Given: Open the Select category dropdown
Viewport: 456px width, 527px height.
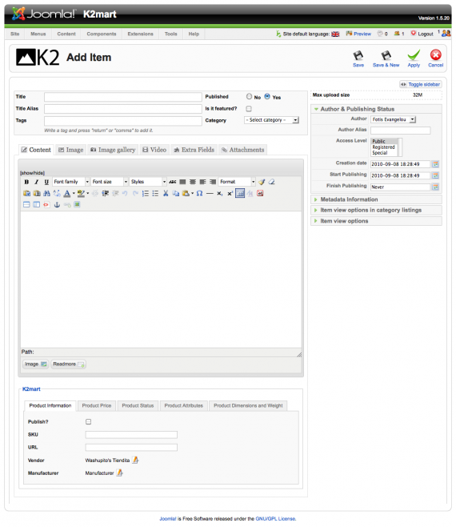Looking at the screenshot, I should click(x=271, y=120).
